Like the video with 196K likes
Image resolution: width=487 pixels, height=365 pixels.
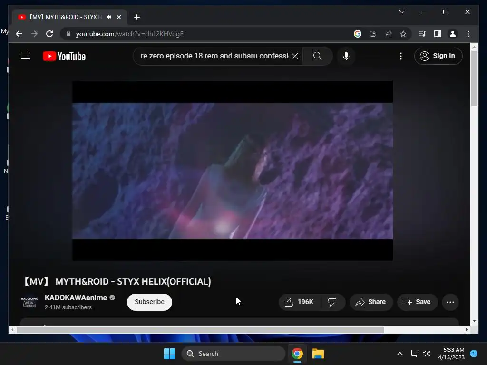click(x=299, y=302)
